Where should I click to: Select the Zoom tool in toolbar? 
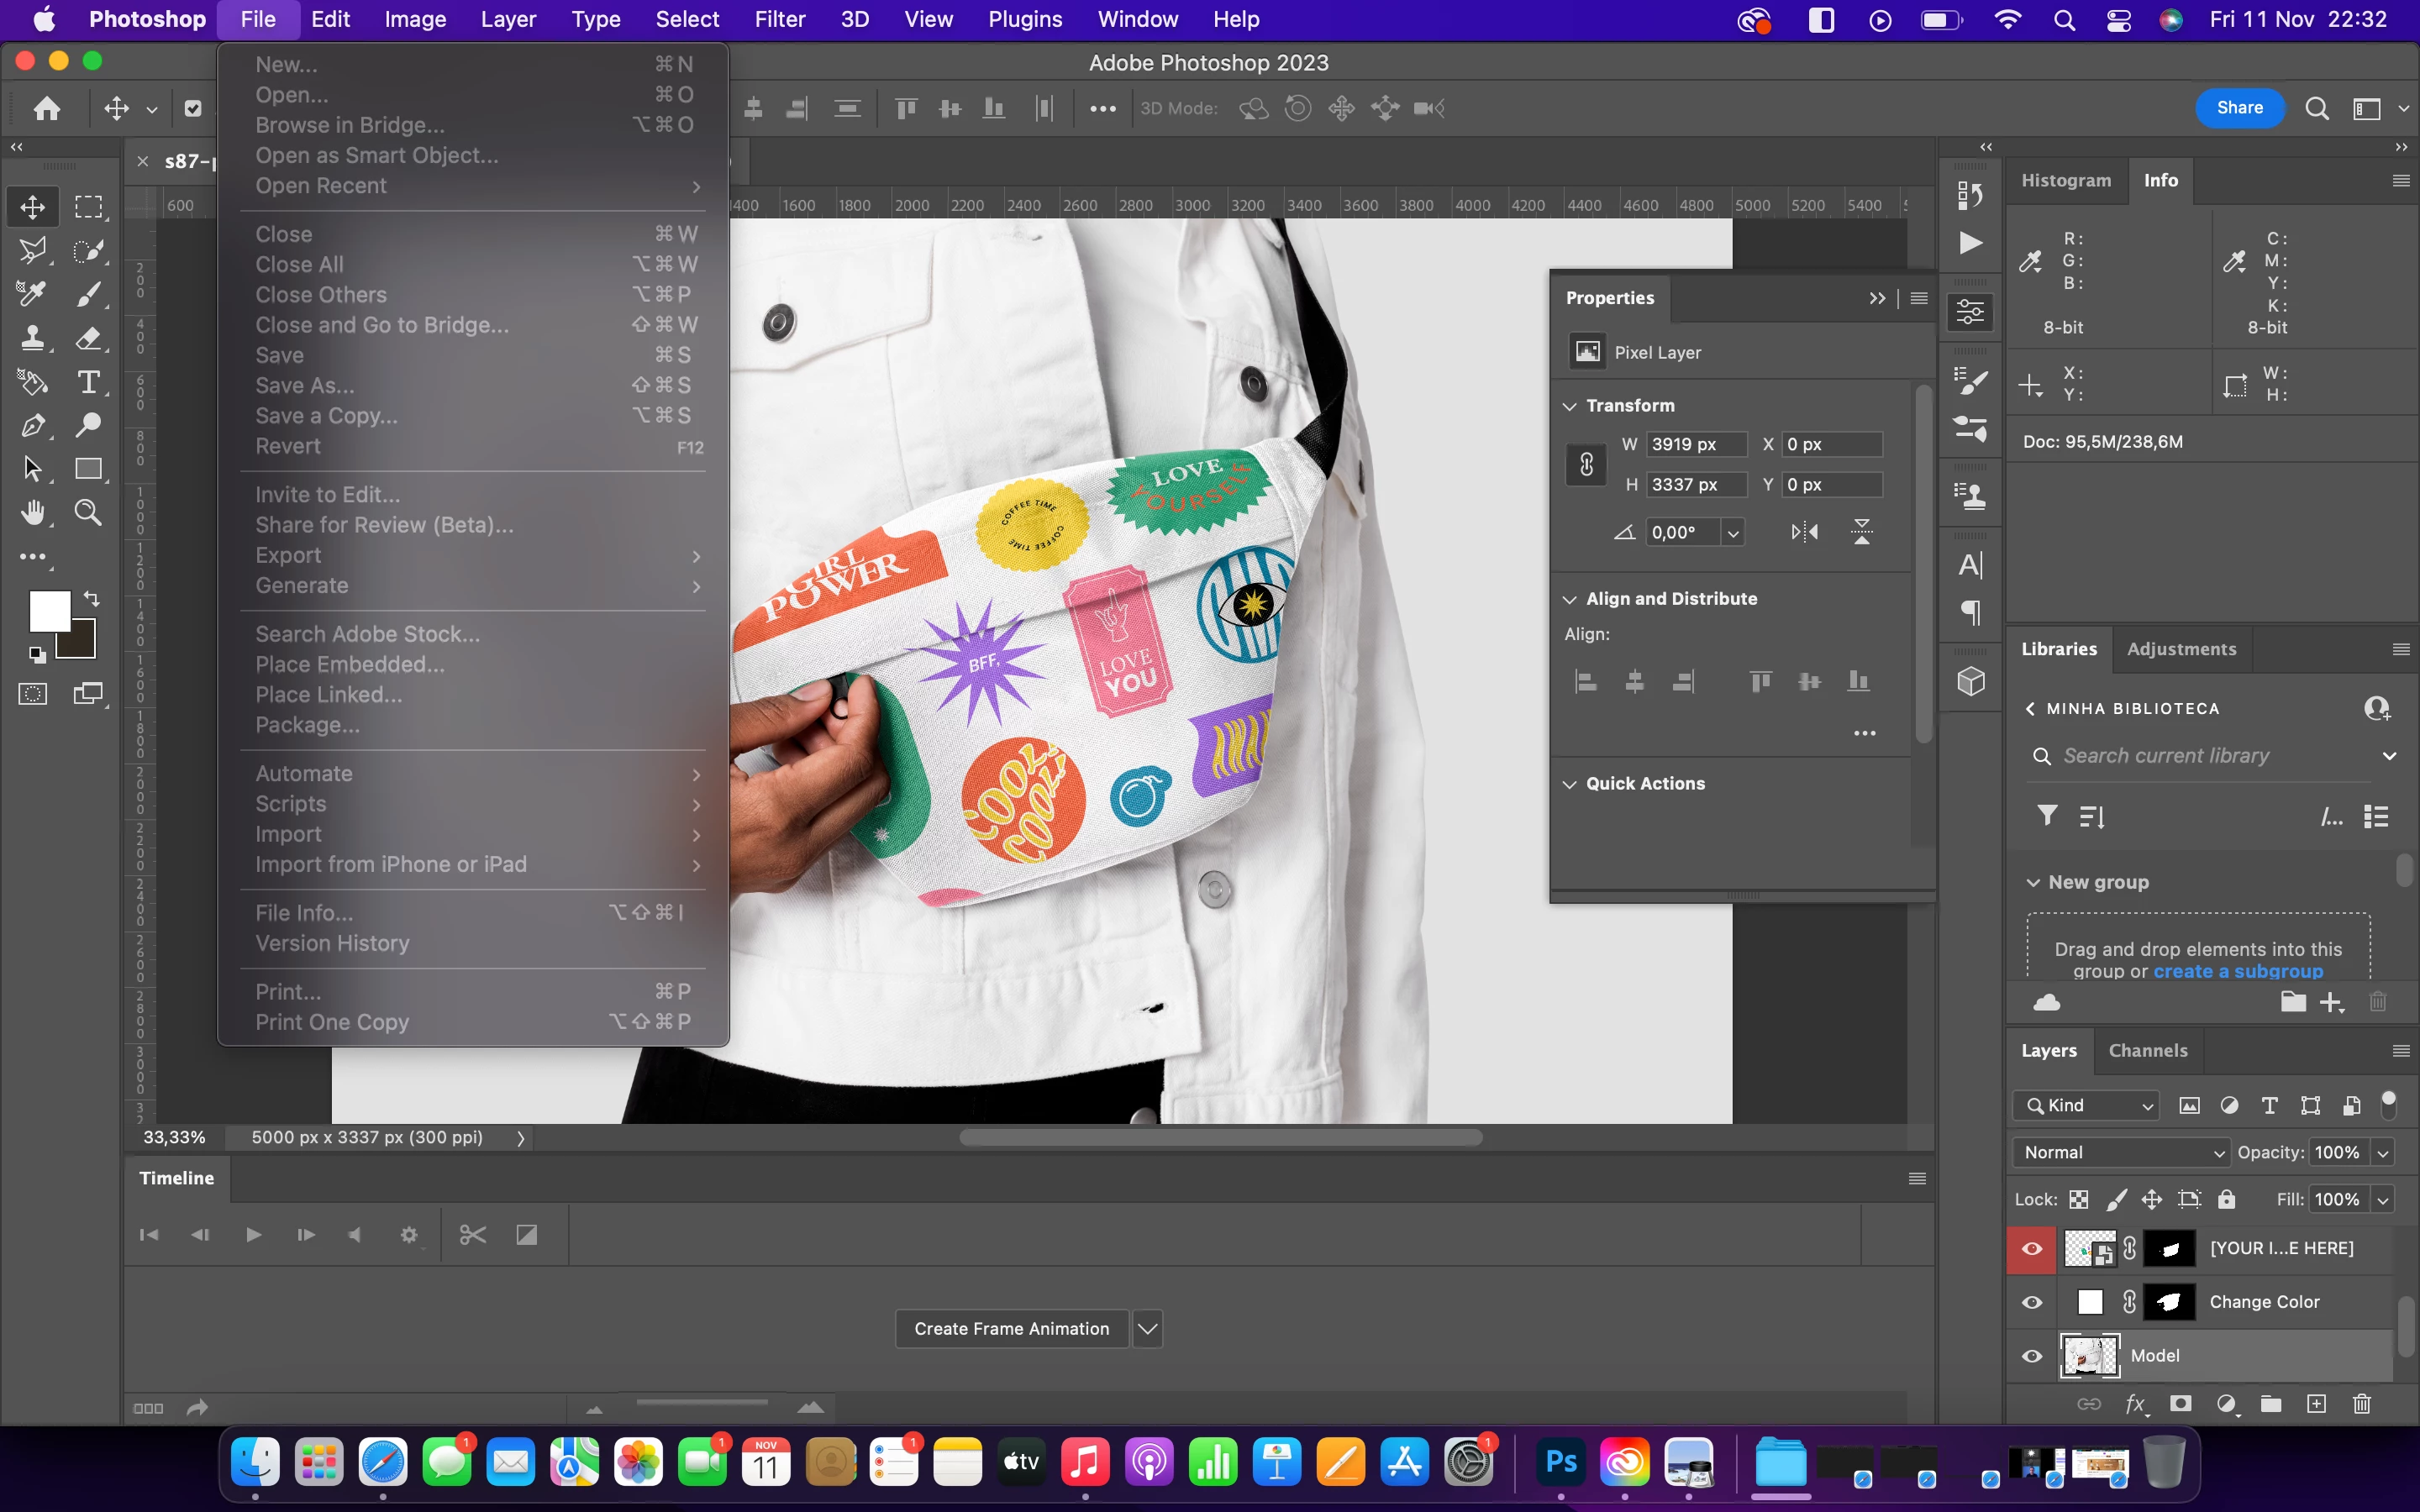(88, 513)
